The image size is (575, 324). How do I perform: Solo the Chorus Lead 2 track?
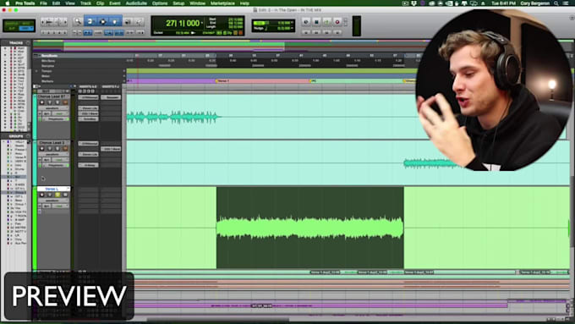click(57, 149)
